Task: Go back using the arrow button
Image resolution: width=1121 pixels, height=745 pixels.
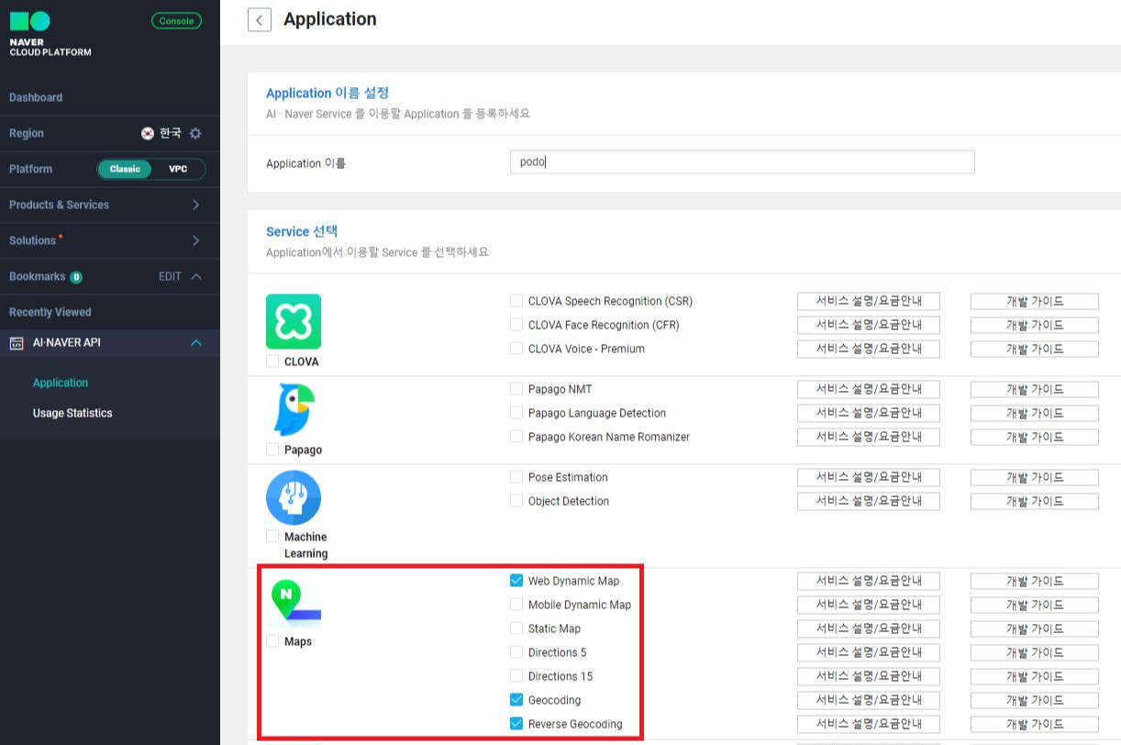Action: pyautogui.click(x=260, y=19)
